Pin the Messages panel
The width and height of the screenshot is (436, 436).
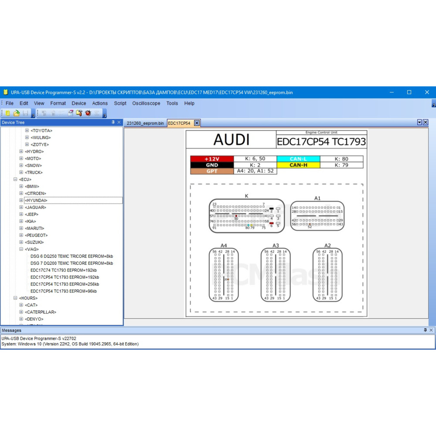click(x=425, y=330)
